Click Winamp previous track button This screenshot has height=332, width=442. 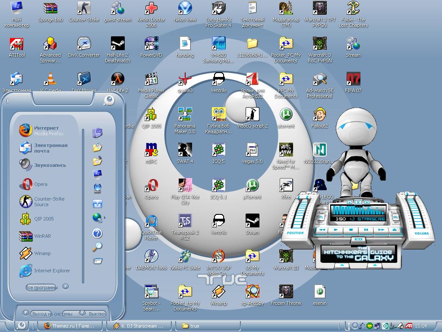322,230
